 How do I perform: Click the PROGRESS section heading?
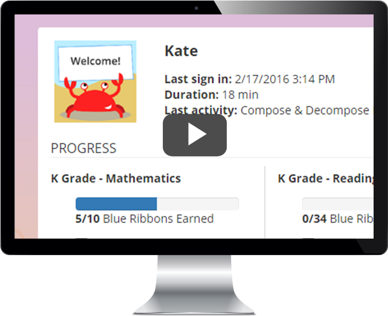83,148
